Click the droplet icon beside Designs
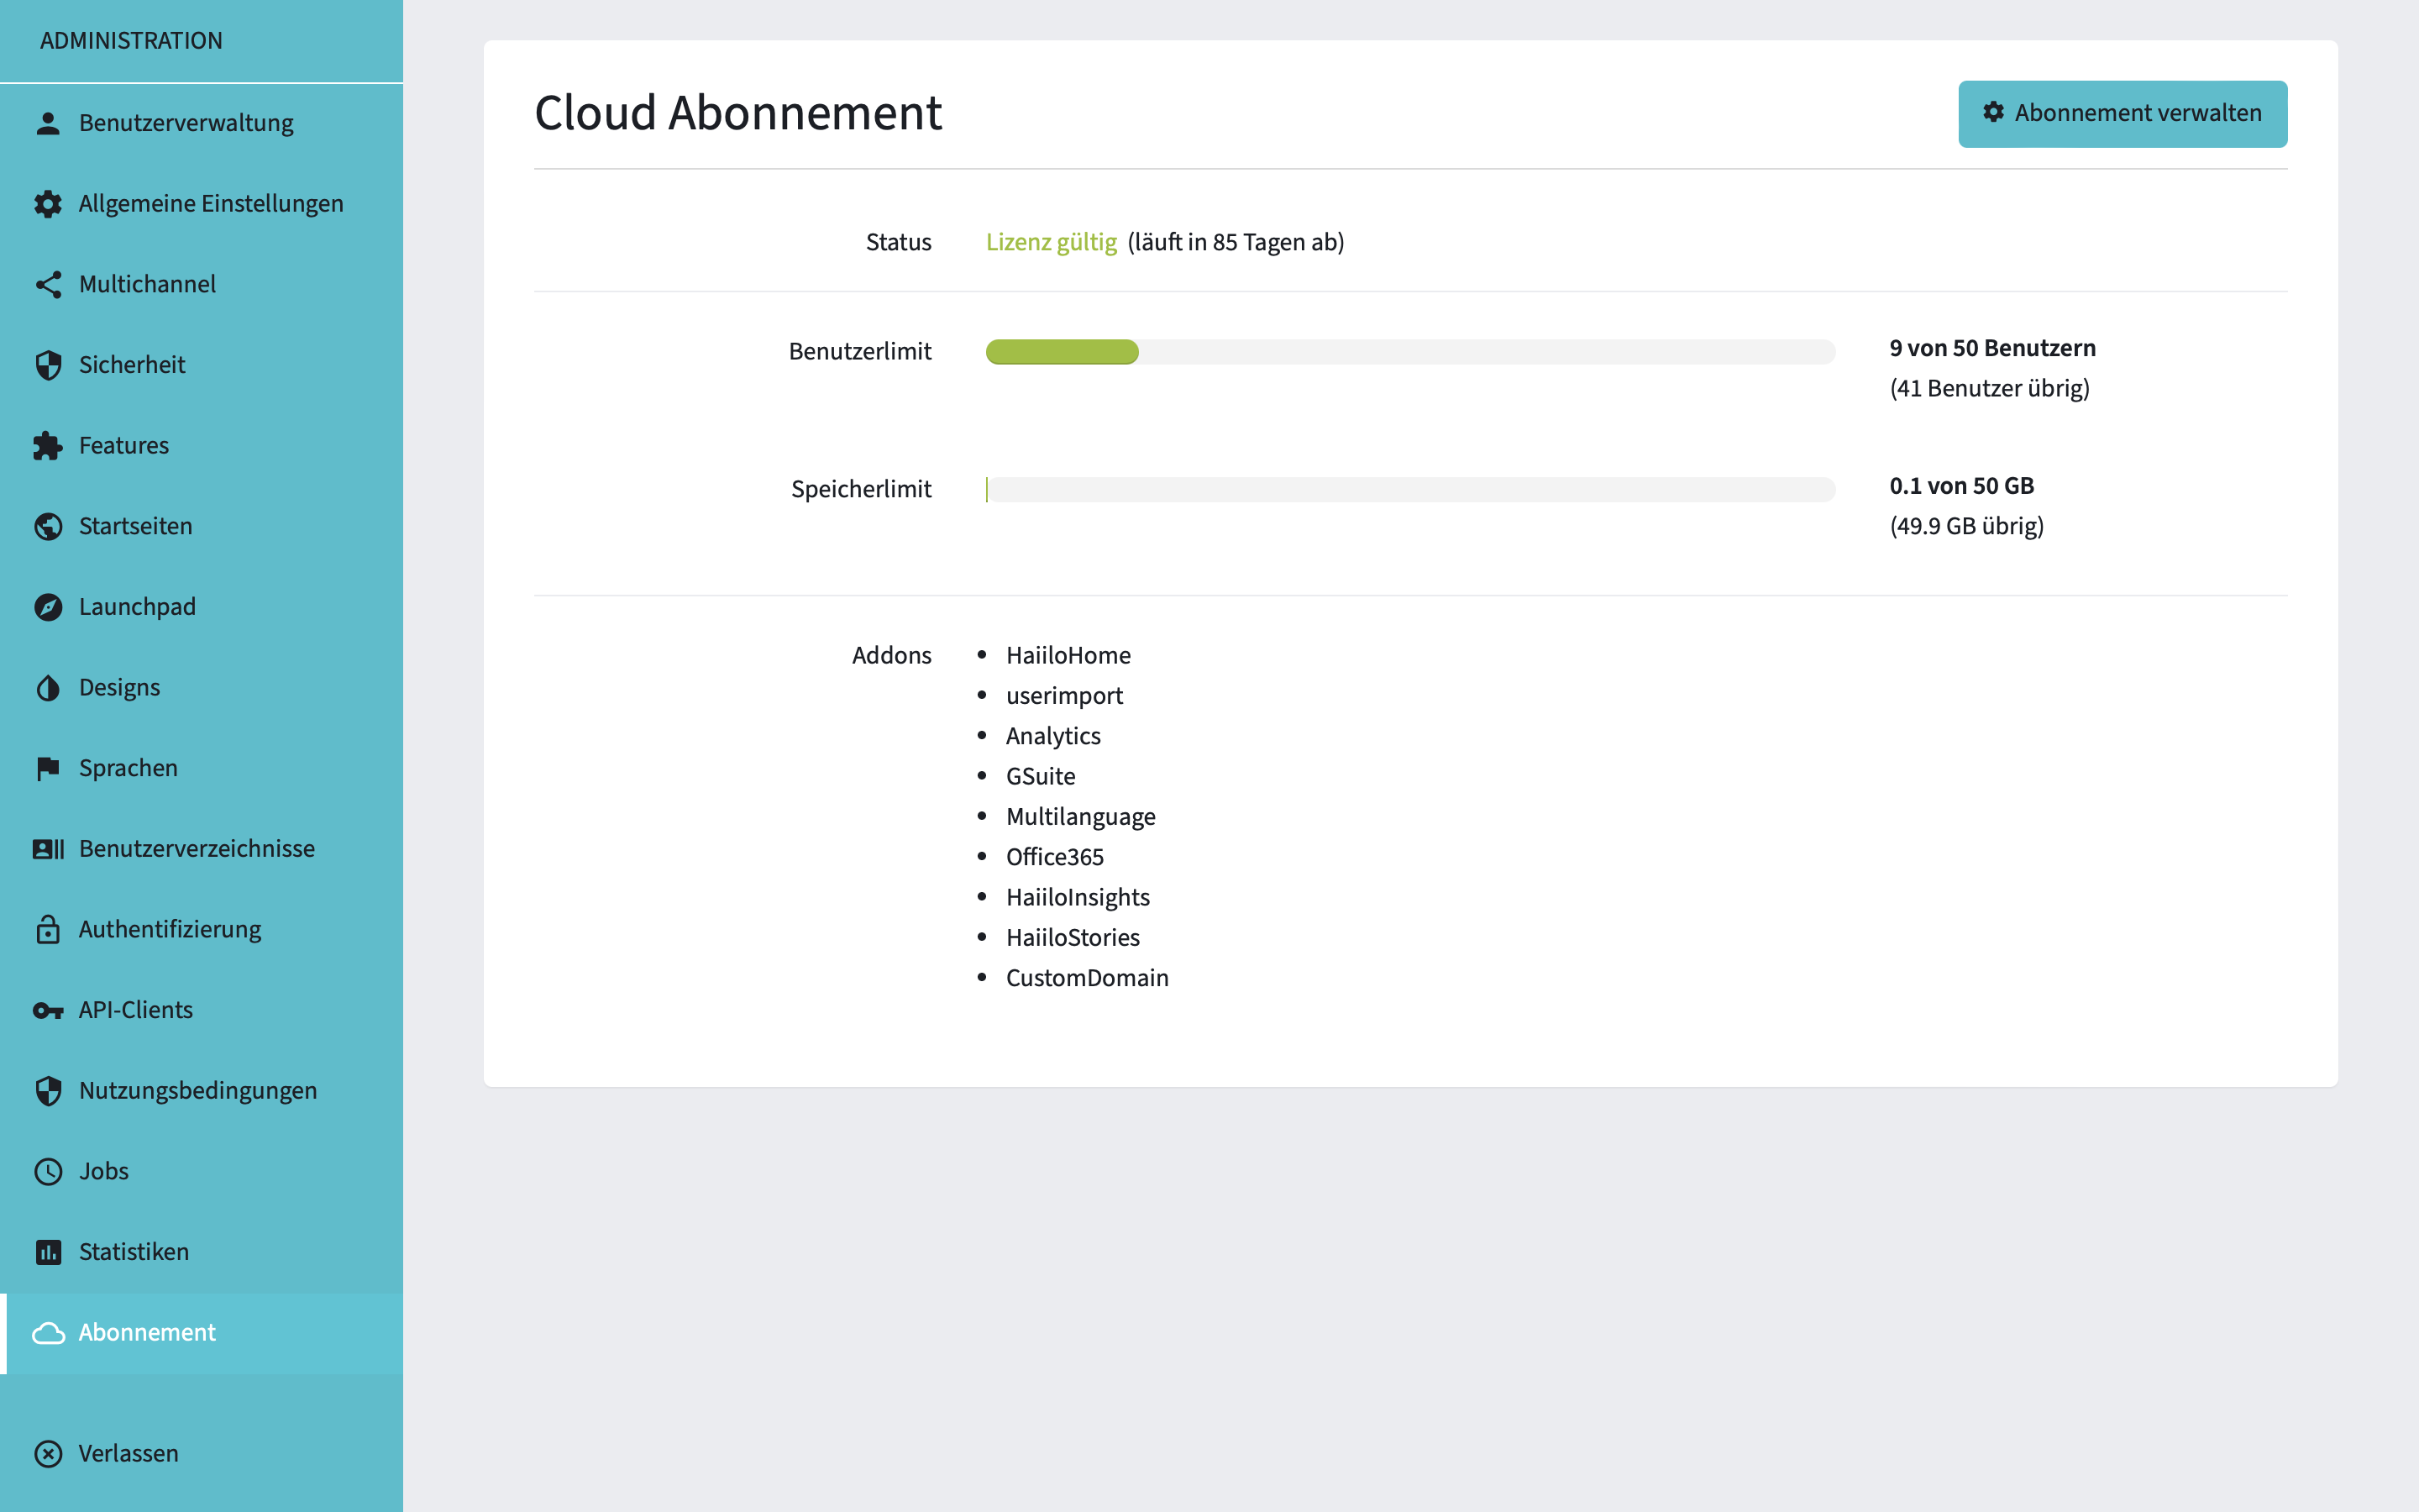The width and height of the screenshot is (2419, 1512). (x=48, y=688)
